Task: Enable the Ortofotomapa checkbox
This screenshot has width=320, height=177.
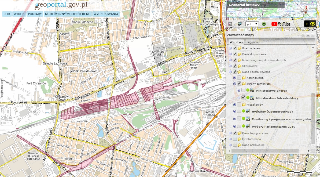Action: coord(235,139)
